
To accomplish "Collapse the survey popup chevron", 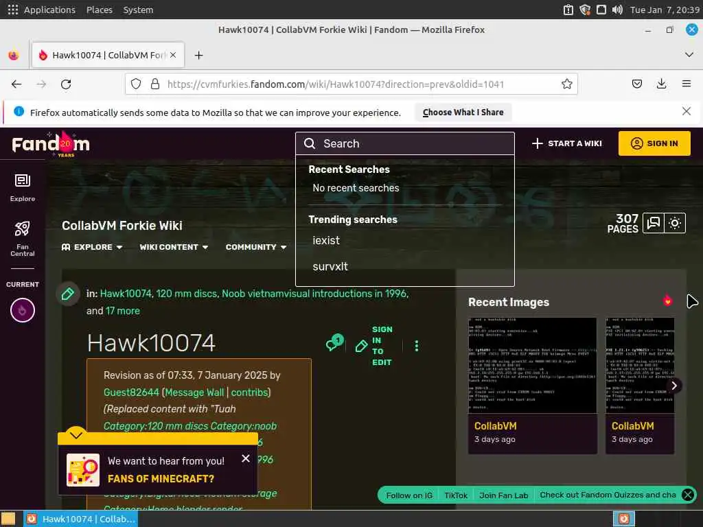I will 76,434.
